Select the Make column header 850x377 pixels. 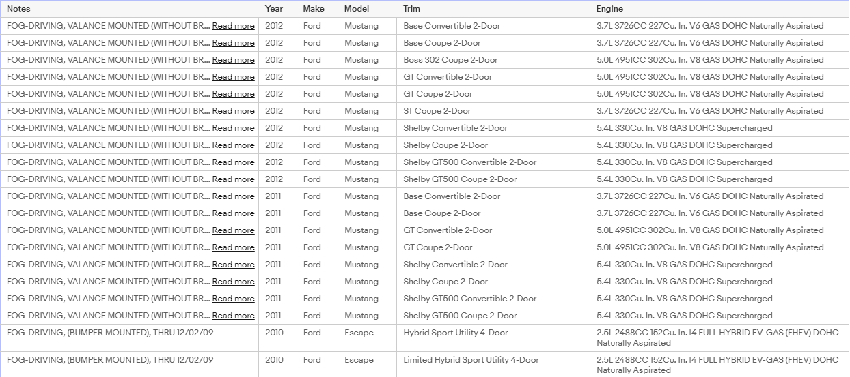[314, 9]
